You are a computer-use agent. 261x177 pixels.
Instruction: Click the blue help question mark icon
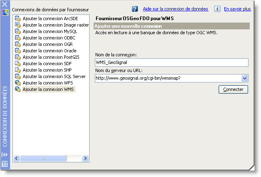[x=135, y=9]
